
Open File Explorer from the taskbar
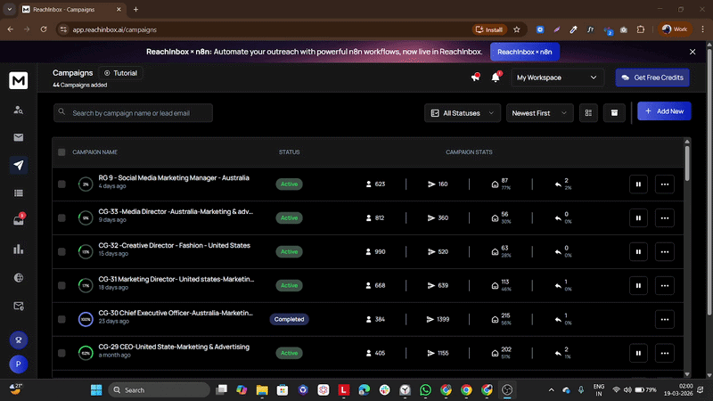tap(262, 389)
